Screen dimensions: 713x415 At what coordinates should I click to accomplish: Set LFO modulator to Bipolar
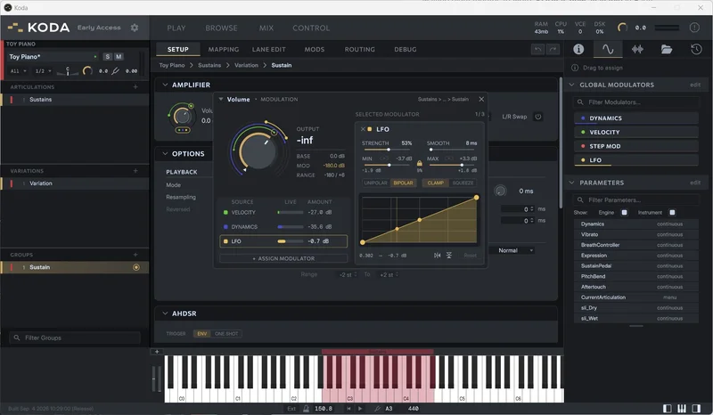coord(403,183)
